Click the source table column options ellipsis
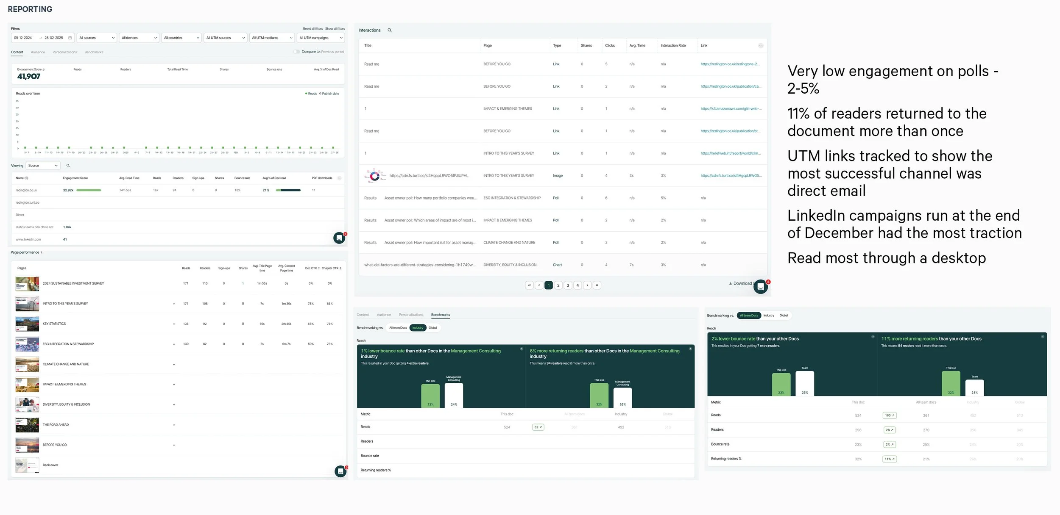The height and width of the screenshot is (515, 1060). (x=339, y=178)
